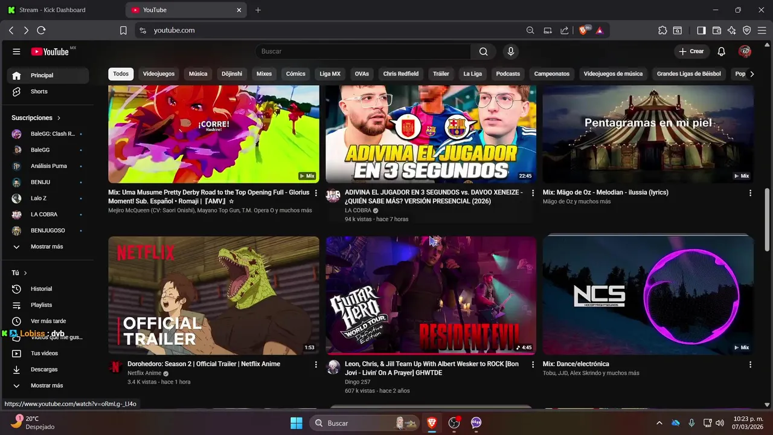Screen dimensions: 773x435
Task: Click the Windows taskbar search box
Action: click(365, 423)
